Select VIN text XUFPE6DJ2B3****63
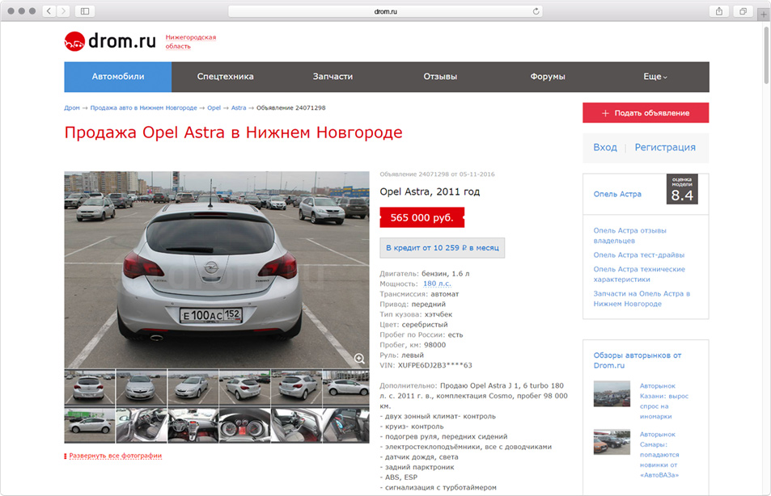This screenshot has height=496, width=771. coord(434,365)
